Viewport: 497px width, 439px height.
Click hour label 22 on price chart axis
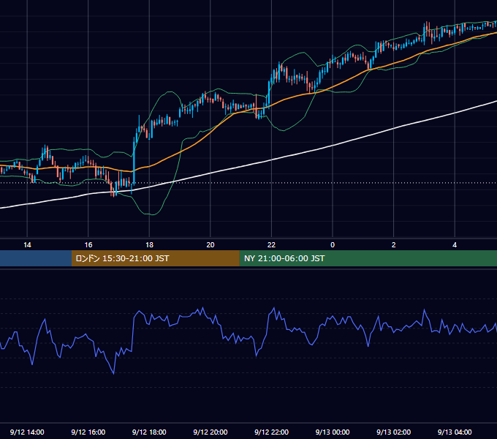271,245
